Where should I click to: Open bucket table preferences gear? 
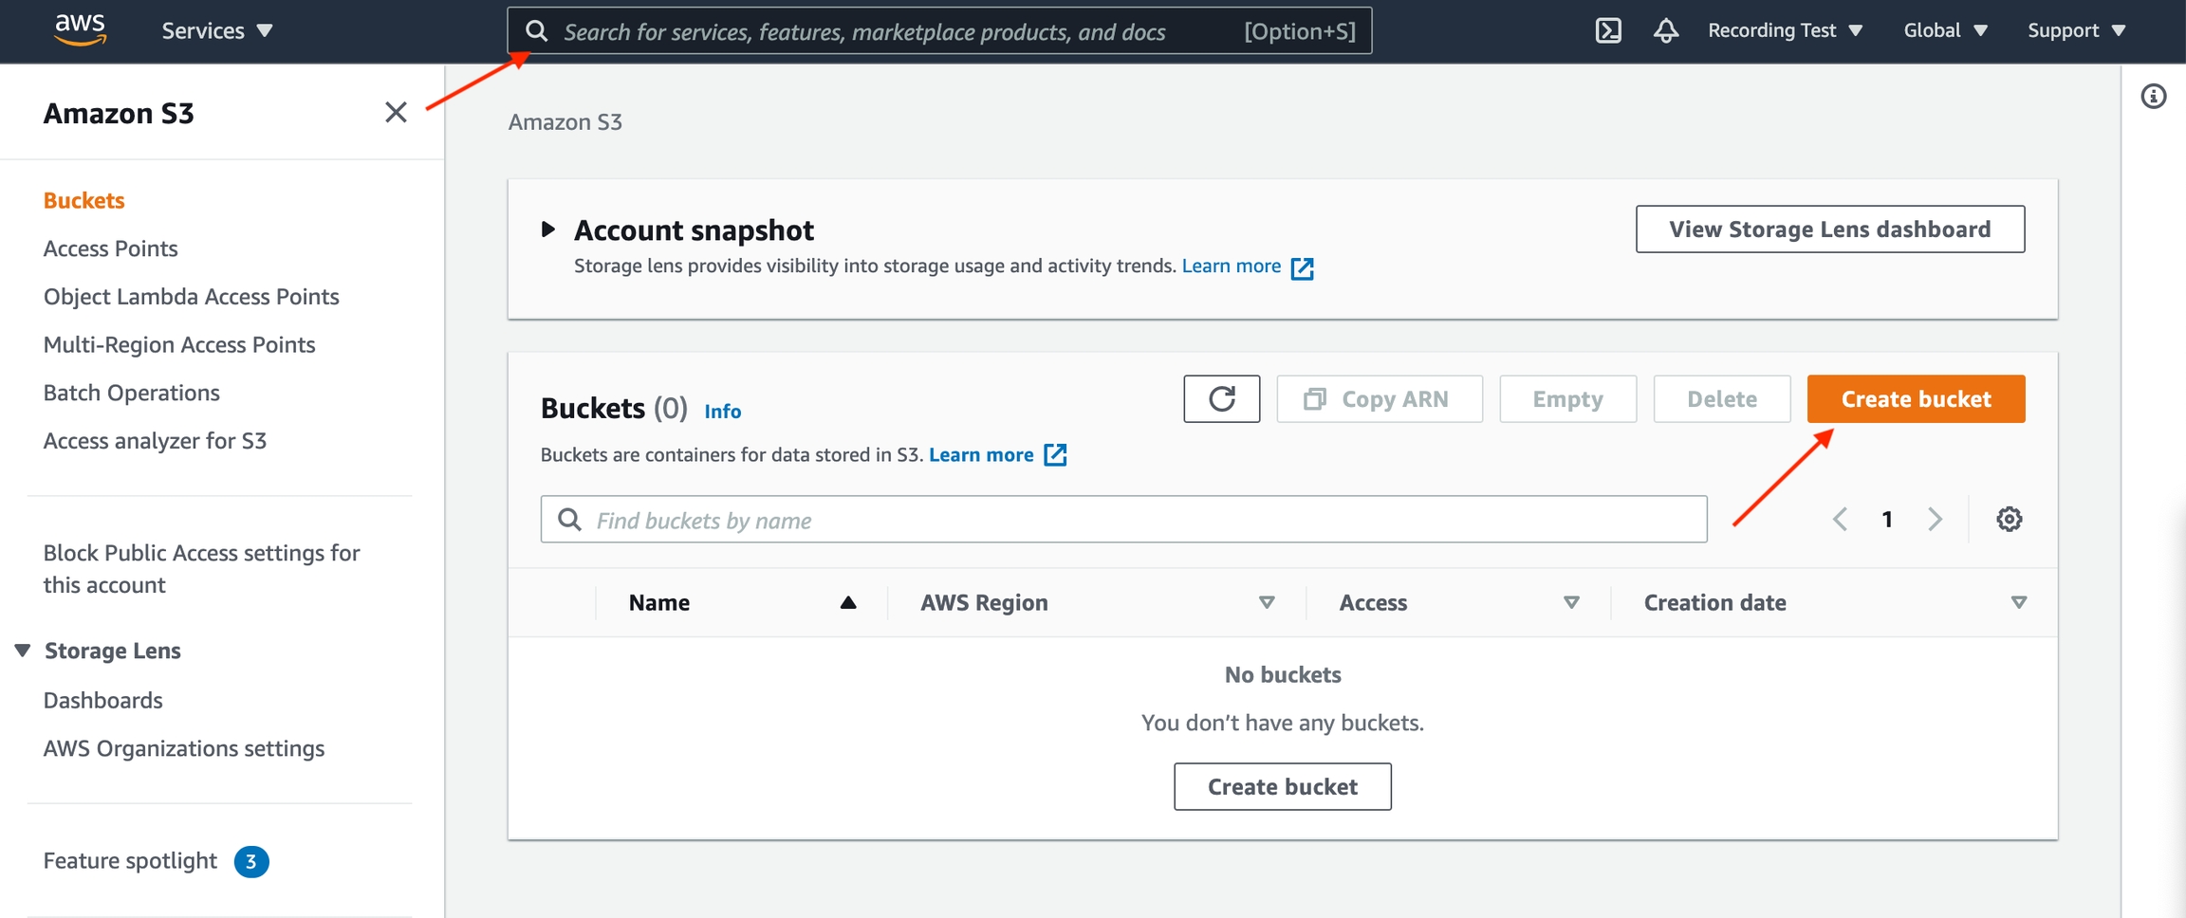2009,520
